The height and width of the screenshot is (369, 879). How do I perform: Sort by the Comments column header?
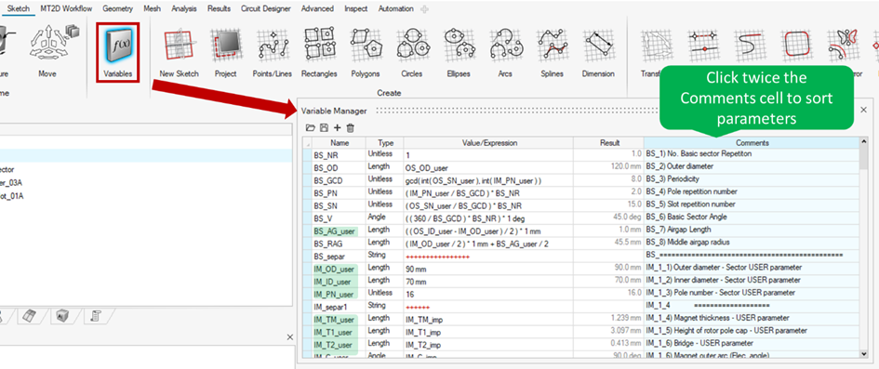pos(752,143)
